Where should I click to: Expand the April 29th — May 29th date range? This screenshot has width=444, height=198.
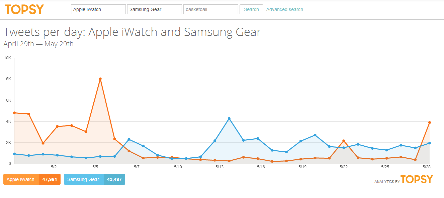tap(38, 44)
